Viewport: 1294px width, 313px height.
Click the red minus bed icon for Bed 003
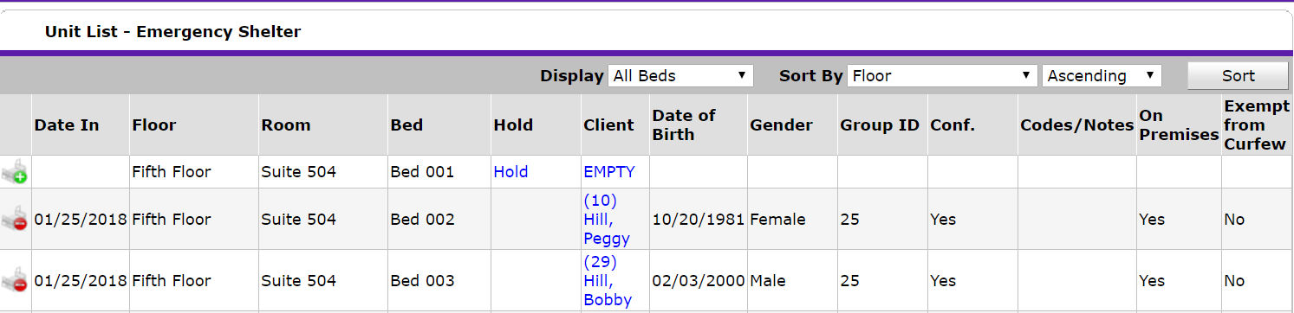point(15,281)
